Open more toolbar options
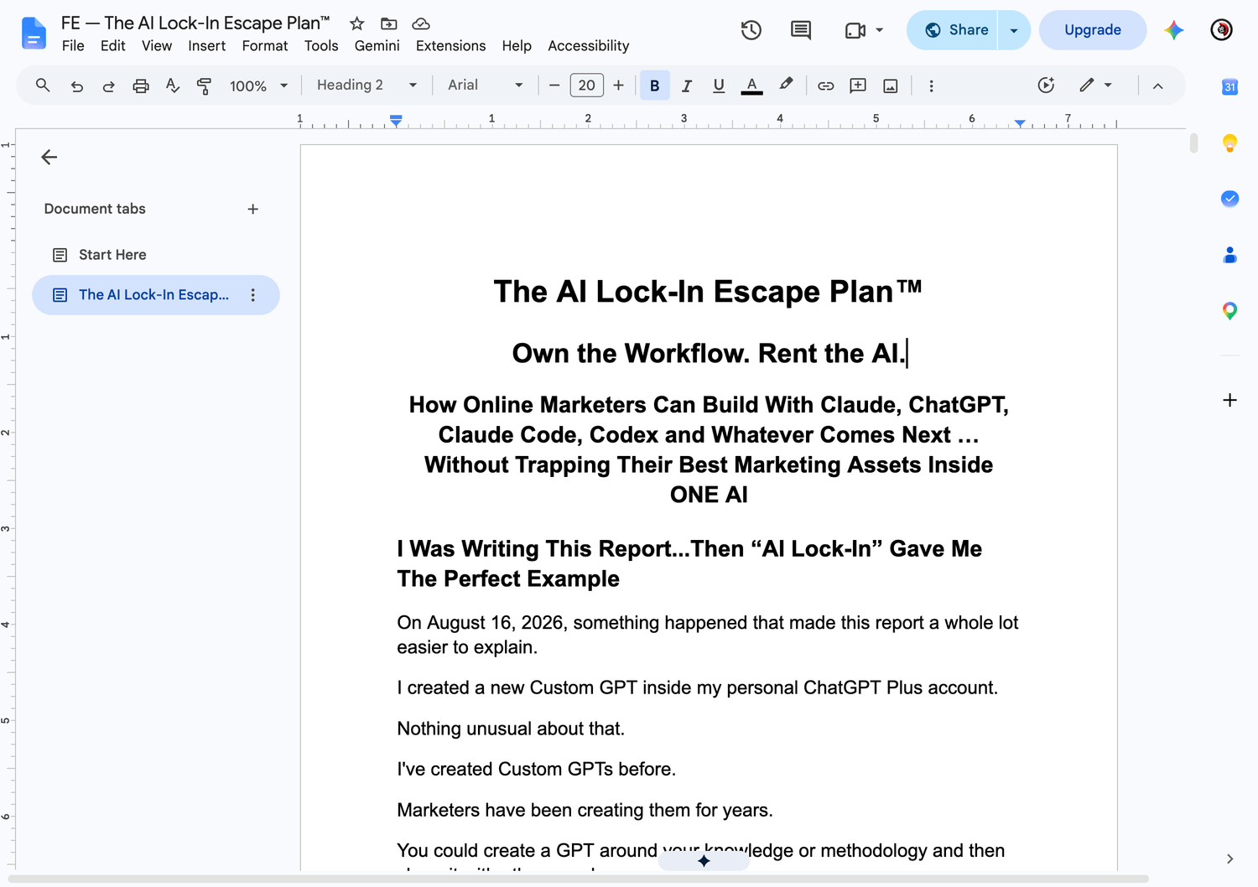This screenshot has height=887, width=1258. tap(931, 86)
